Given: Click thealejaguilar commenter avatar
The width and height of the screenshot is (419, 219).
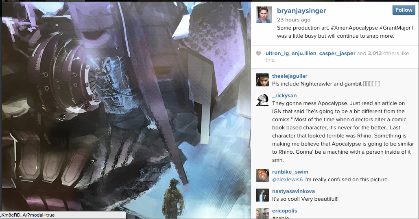Looking at the screenshot, I should [x=262, y=80].
